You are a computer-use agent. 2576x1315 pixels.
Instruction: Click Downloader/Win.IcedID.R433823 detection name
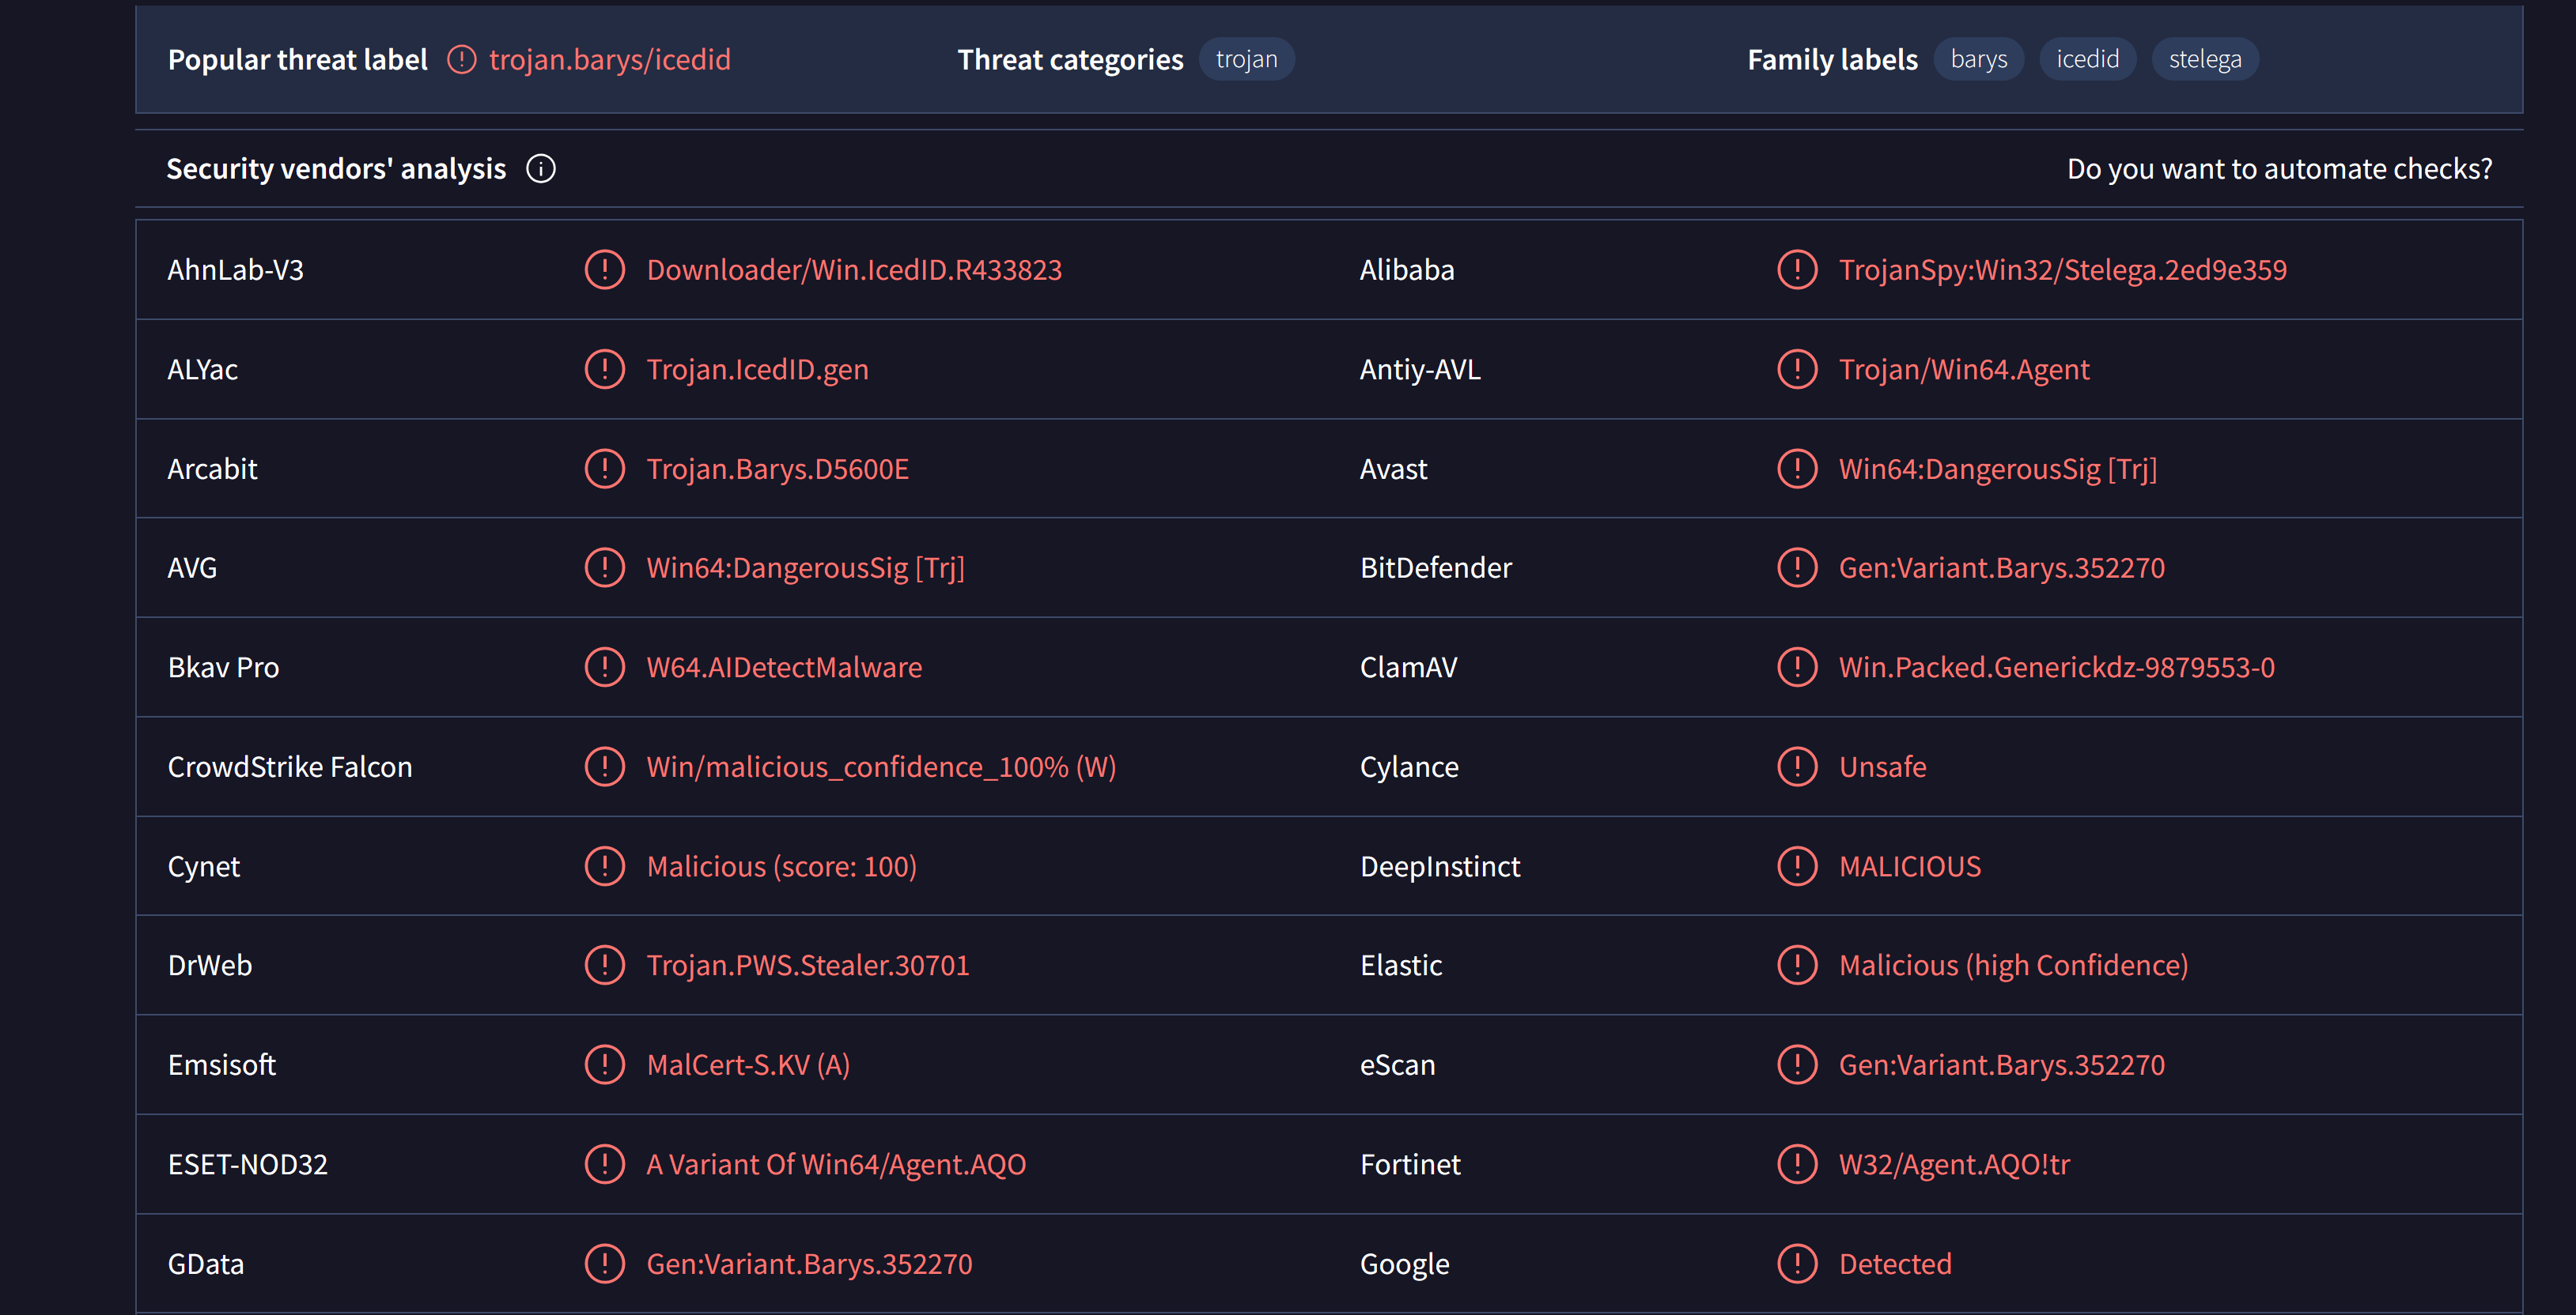pos(853,269)
